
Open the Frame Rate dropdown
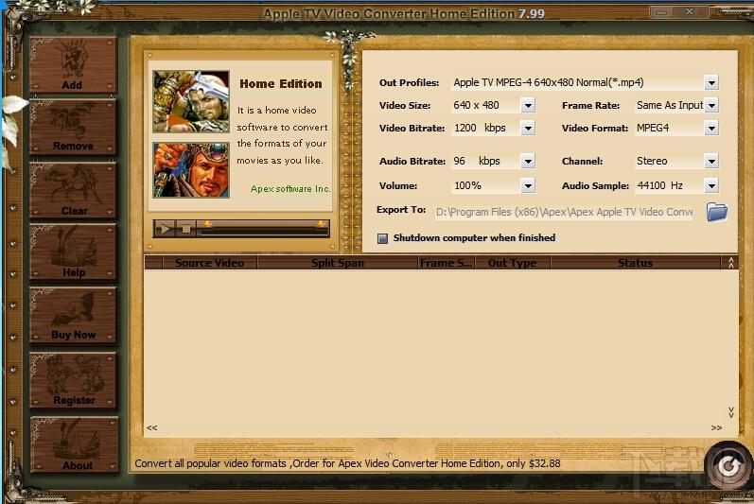711,105
